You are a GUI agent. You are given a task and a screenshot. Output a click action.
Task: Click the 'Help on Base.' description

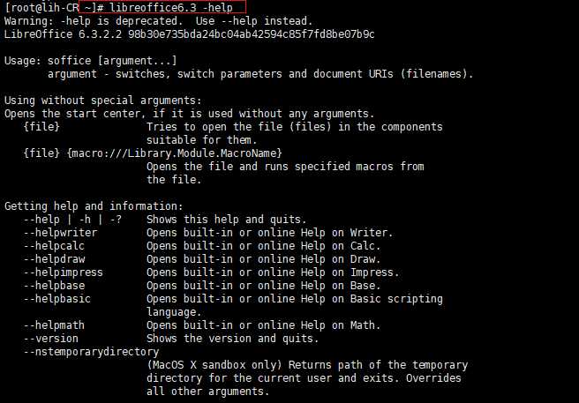[263, 286]
